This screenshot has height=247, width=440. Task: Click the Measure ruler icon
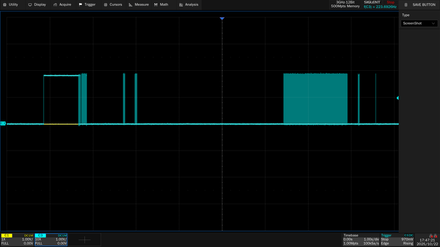[x=131, y=5]
